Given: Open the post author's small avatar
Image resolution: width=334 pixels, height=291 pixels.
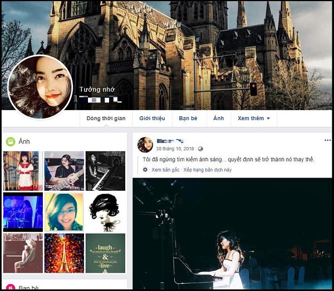Looking at the screenshot, I should coord(145,145).
